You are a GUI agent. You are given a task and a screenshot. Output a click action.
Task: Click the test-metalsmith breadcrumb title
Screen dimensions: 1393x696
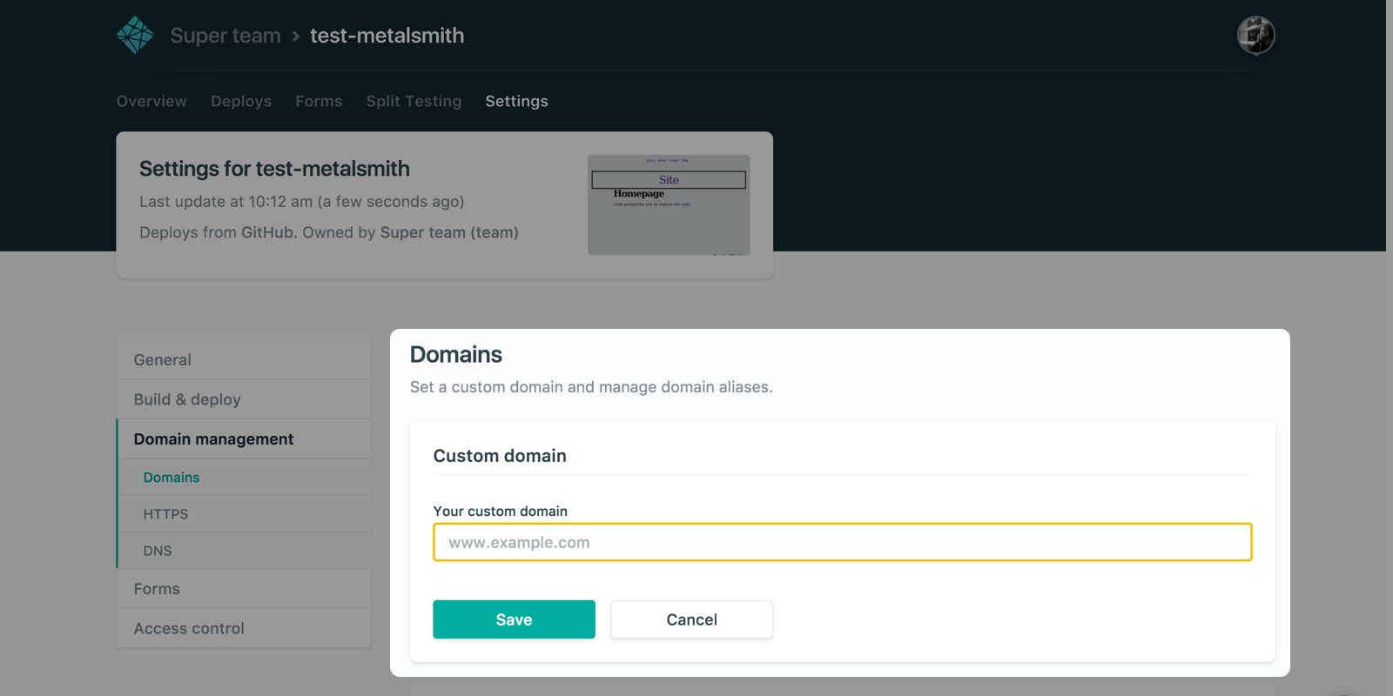coord(387,36)
